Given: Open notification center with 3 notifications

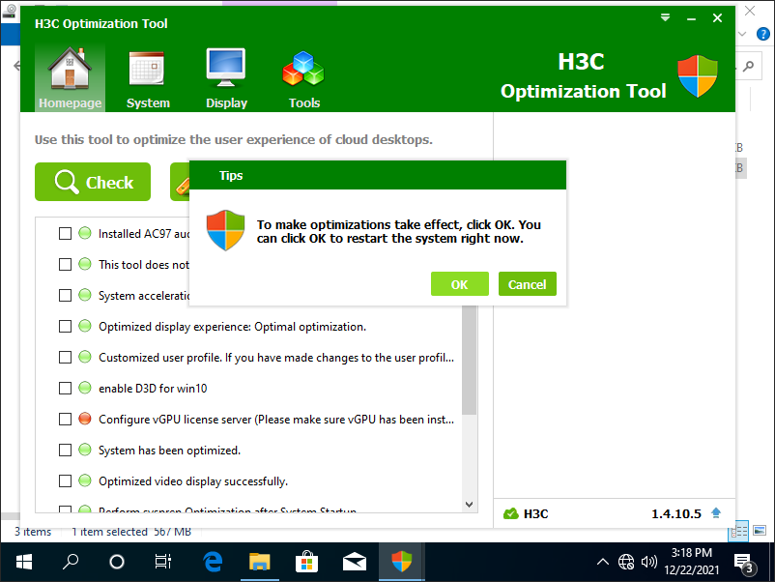Looking at the screenshot, I should (x=744, y=563).
